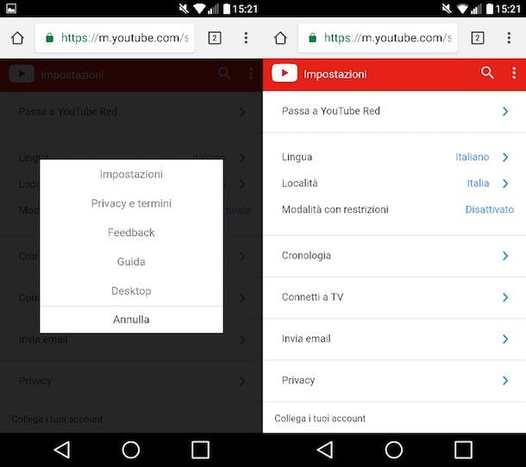Open the Invia email chevron on the right screen
This screenshot has width=526, height=467.
click(505, 339)
